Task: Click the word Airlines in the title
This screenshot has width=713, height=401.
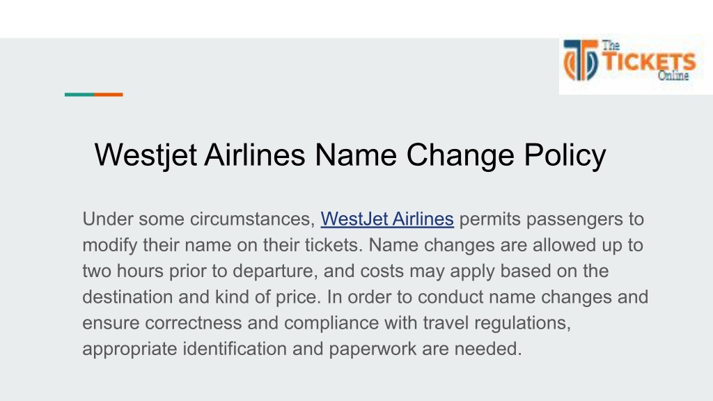Action: (255, 155)
